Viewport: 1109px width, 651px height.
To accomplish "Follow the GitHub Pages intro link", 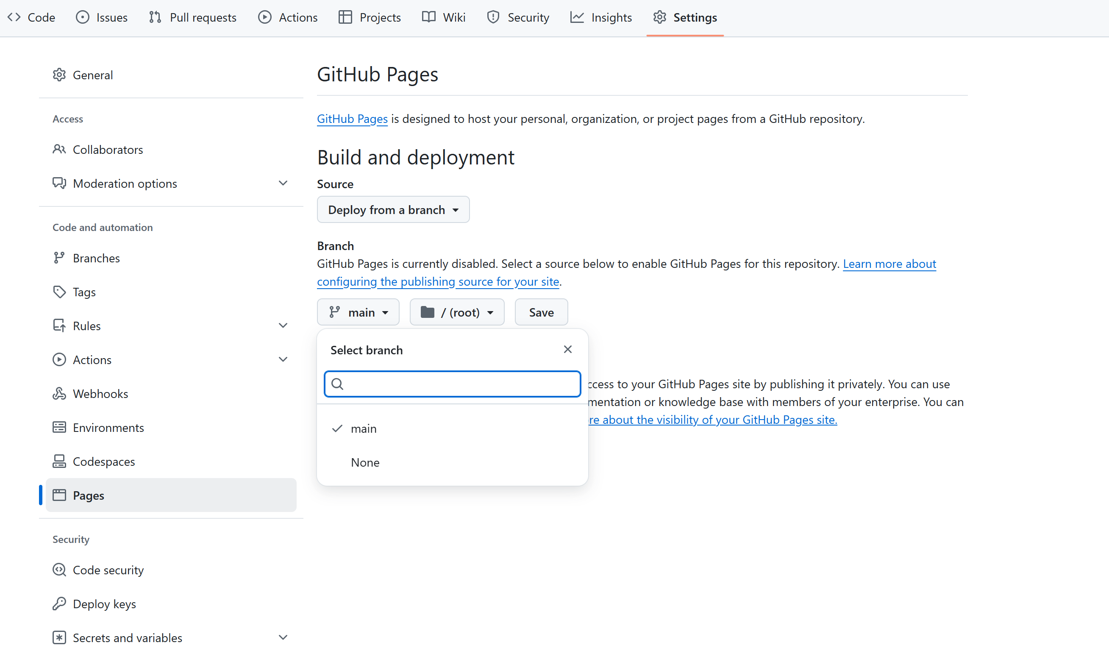I will click(x=352, y=119).
